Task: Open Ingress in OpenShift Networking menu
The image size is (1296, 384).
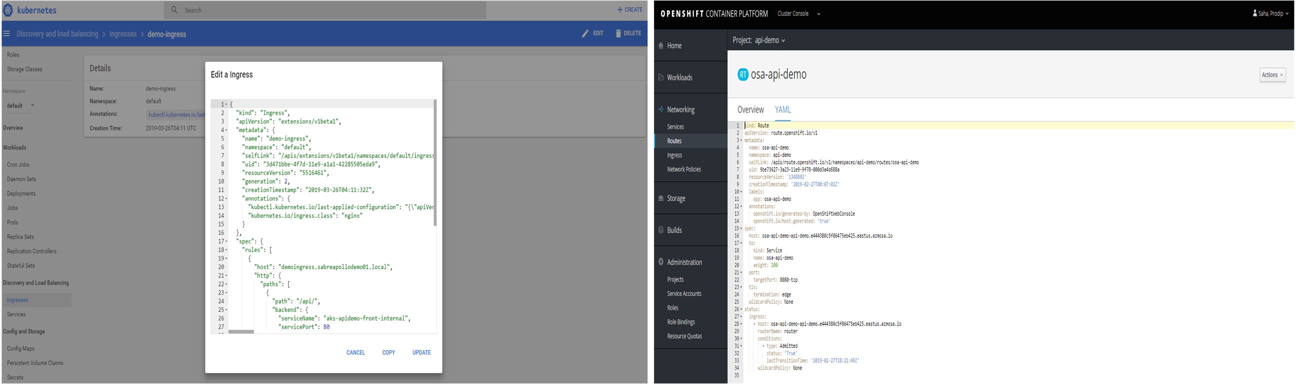Action: (674, 155)
